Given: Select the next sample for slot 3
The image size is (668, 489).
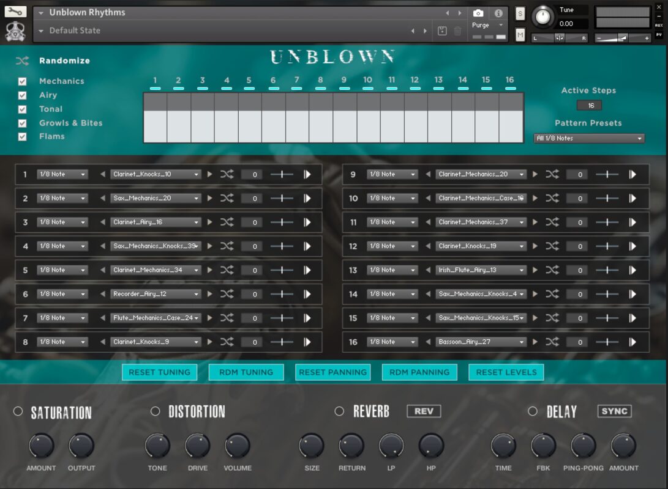Looking at the screenshot, I should pos(209,222).
